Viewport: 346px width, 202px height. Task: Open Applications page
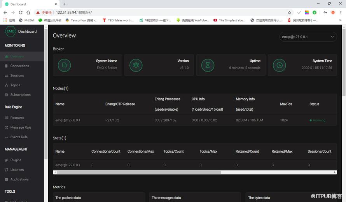[x=19, y=179]
